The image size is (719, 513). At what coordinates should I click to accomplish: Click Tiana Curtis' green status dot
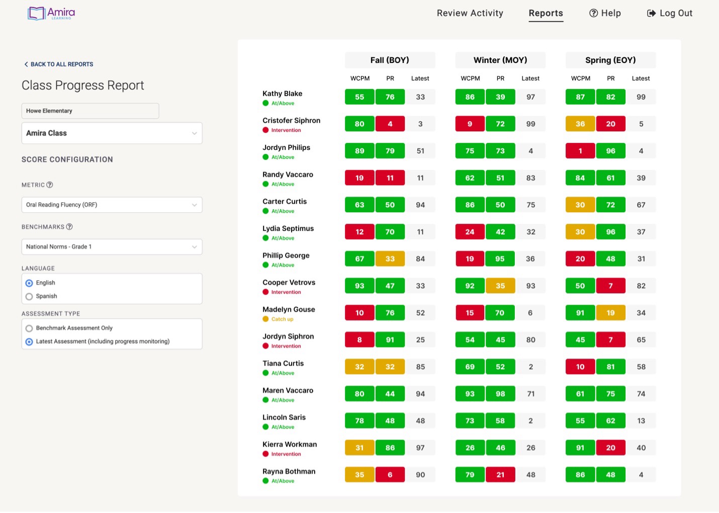click(265, 373)
